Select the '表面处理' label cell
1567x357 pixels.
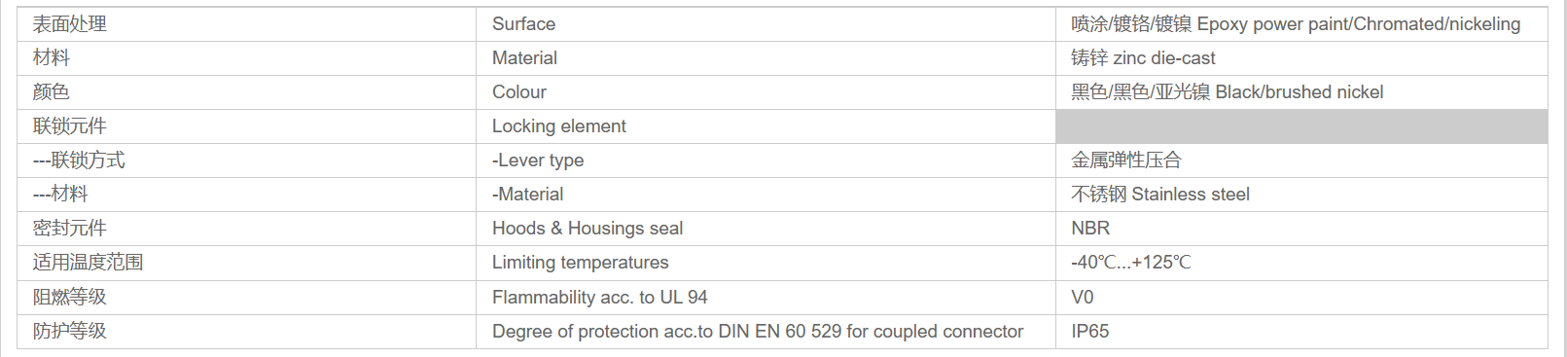tap(246, 24)
